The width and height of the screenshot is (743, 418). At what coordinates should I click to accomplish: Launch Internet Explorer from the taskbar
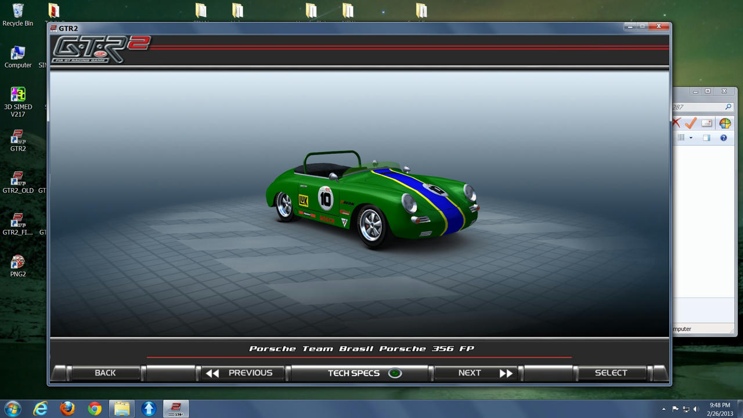coord(40,409)
